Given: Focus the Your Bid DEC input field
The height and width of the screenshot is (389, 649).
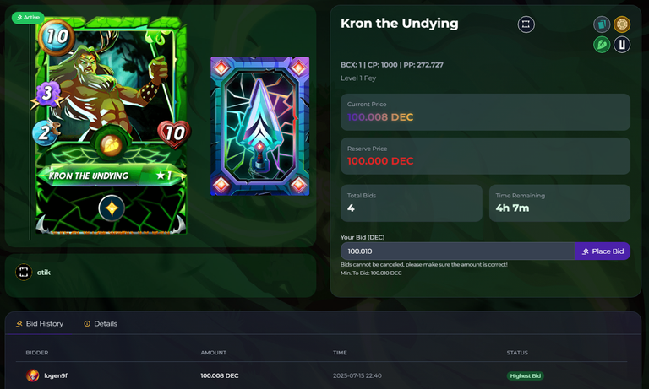Looking at the screenshot, I should pyautogui.click(x=457, y=251).
